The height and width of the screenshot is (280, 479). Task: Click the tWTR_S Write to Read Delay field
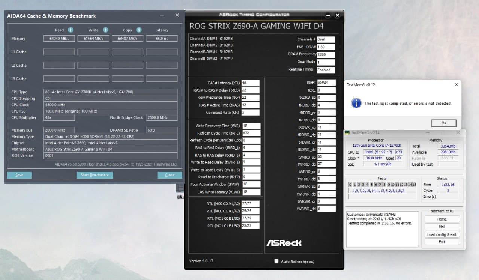[x=251, y=170]
